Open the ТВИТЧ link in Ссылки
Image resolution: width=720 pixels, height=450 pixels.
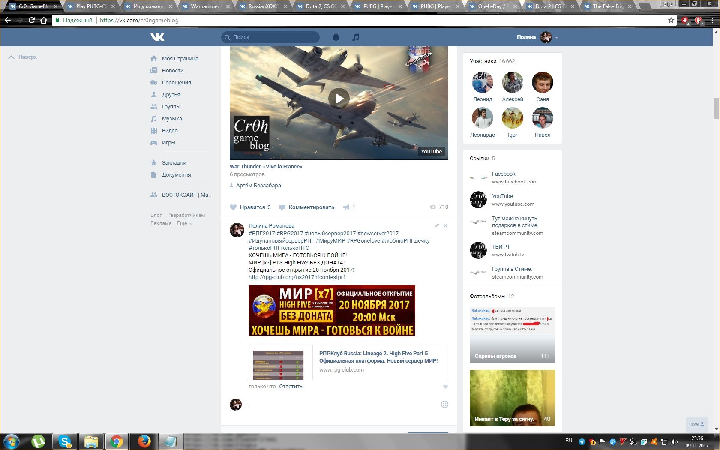tap(501, 247)
